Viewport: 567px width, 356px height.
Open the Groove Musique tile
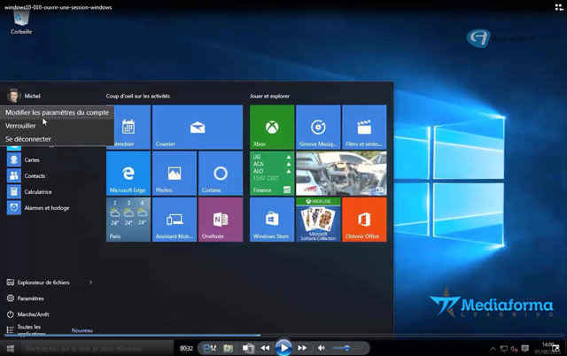[x=318, y=127]
